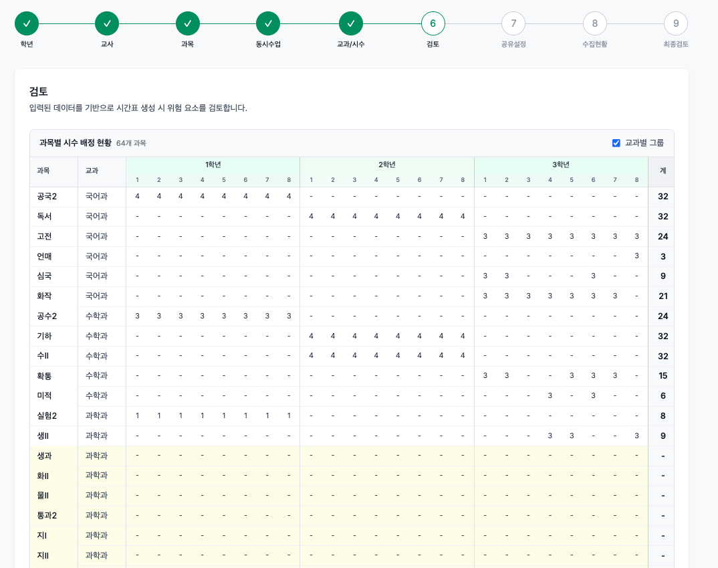
Task: Click the 과목 column header
Action: pyautogui.click(x=43, y=171)
